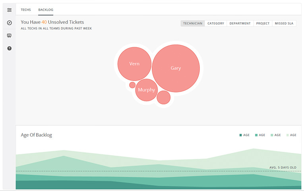Group tickets by Technician
304x191 pixels.
point(193,23)
